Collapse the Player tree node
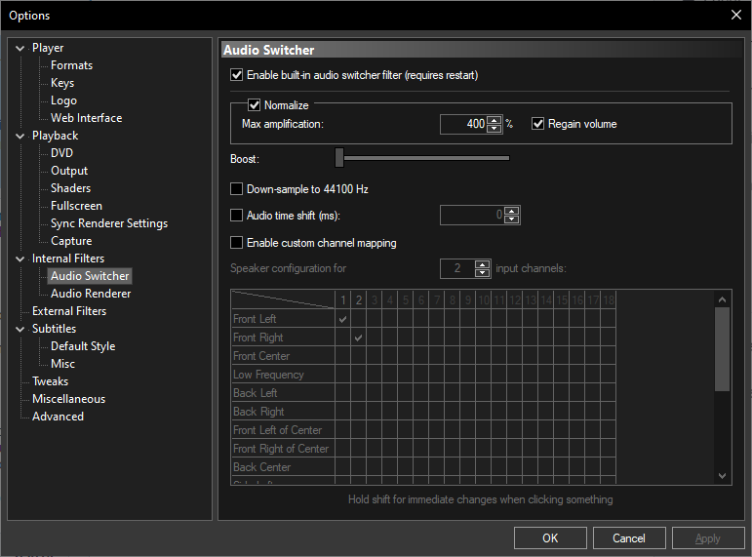The width and height of the screenshot is (752, 557). click(20, 48)
